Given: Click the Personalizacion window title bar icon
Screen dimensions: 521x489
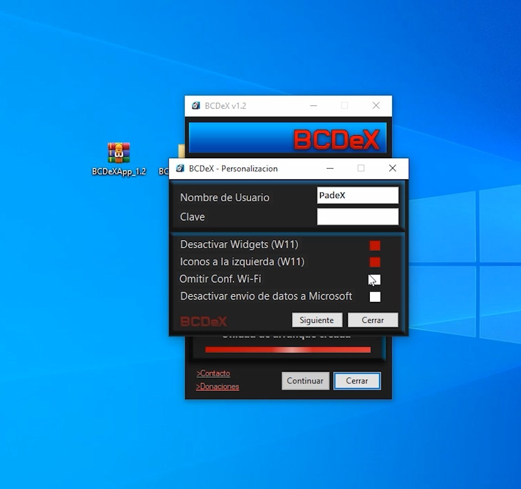Looking at the screenshot, I should click(x=180, y=169).
